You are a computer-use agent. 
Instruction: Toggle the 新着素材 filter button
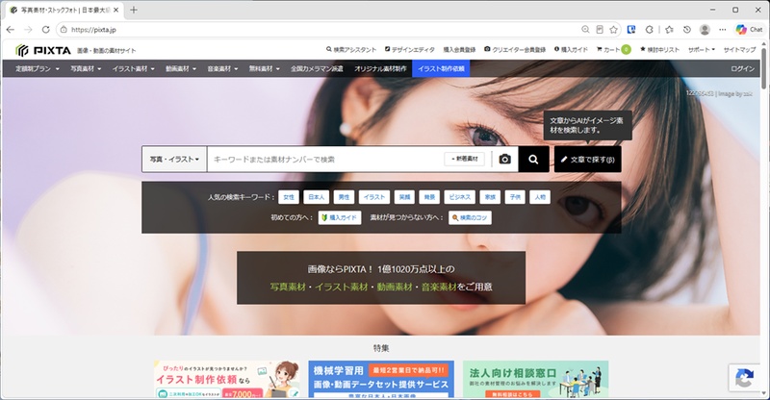coord(465,159)
